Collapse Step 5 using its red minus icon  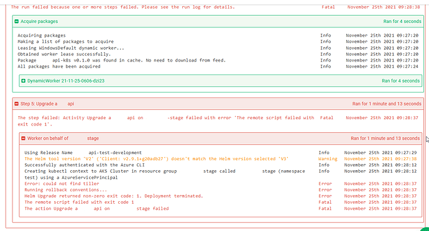pyautogui.click(x=16, y=104)
